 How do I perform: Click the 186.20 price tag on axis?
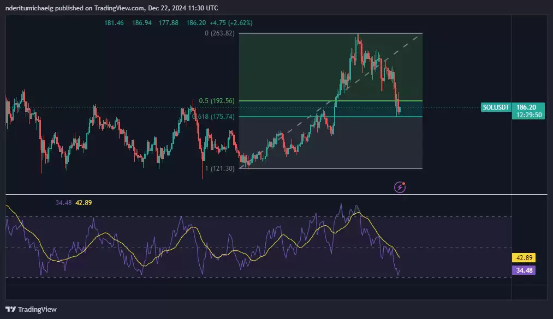[x=528, y=107]
